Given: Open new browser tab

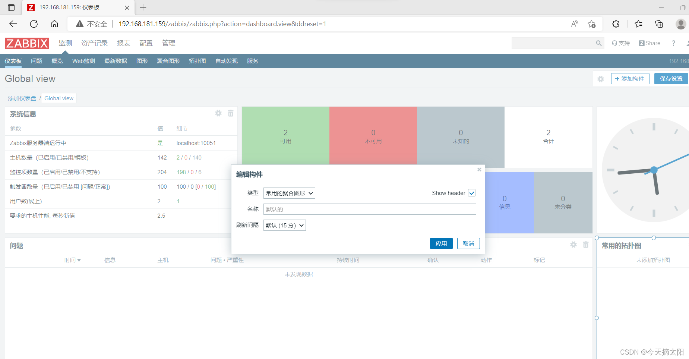Looking at the screenshot, I should tap(143, 7).
